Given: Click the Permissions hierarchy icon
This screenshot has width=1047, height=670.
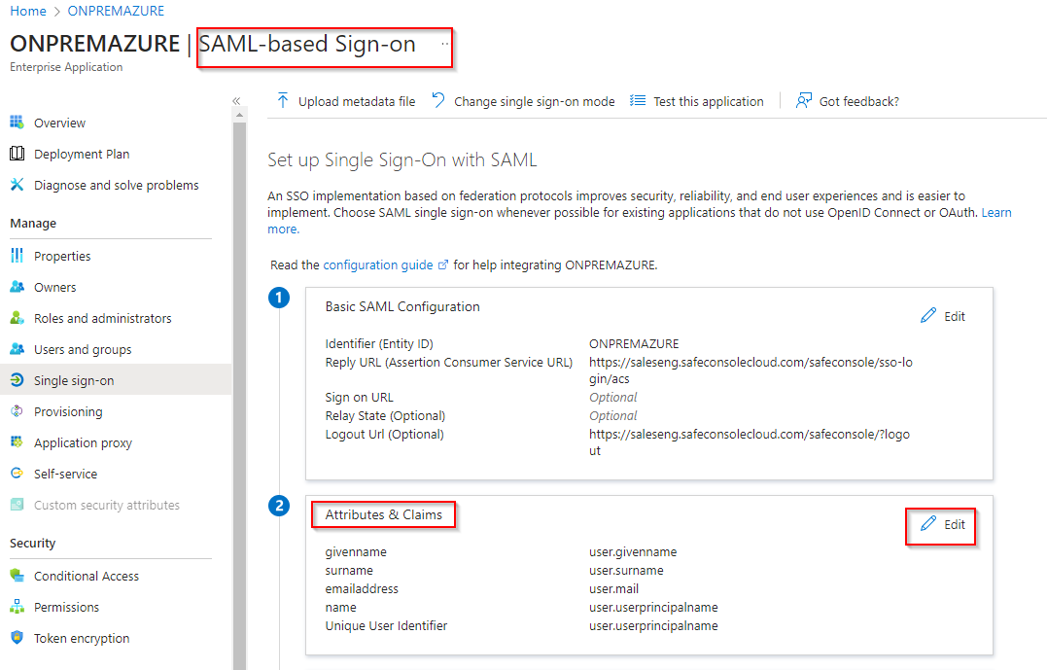Looking at the screenshot, I should coord(17,607).
